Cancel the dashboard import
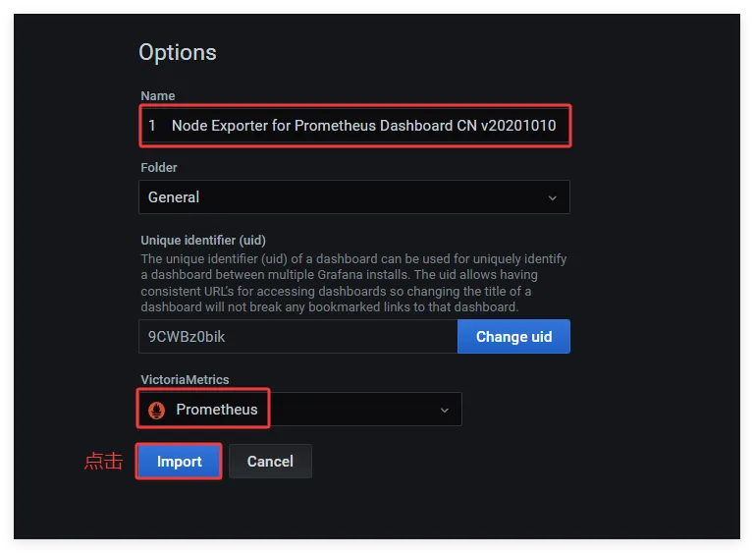754x553 pixels. (270, 462)
